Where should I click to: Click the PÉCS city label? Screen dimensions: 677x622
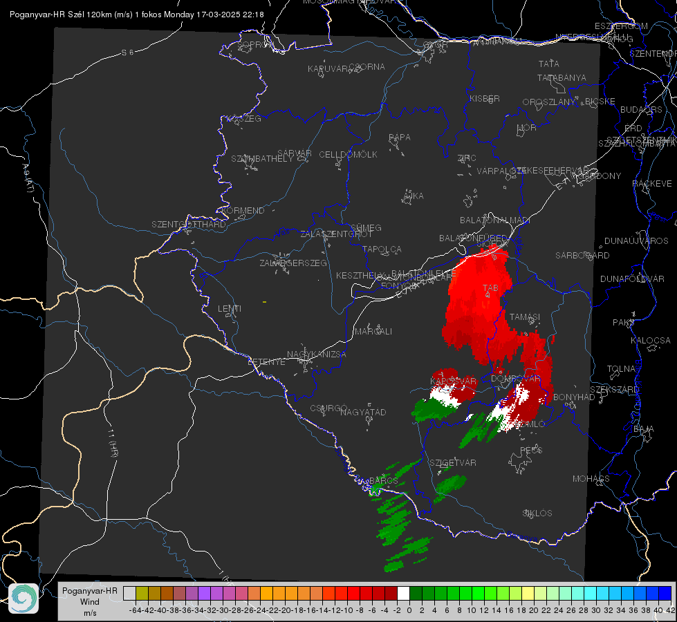pyautogui.click(x=531, y=451)
